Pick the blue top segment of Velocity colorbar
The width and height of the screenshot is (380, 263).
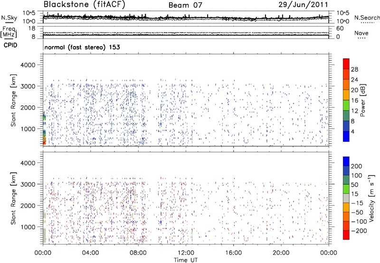click(x=346, y=161)
